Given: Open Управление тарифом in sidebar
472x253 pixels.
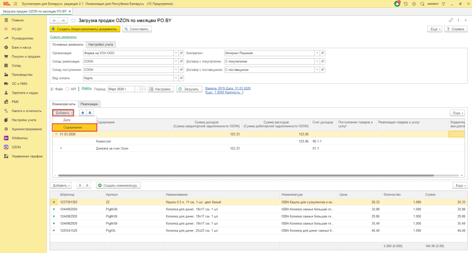Looking at the screenshot, I should pos(27,156).
